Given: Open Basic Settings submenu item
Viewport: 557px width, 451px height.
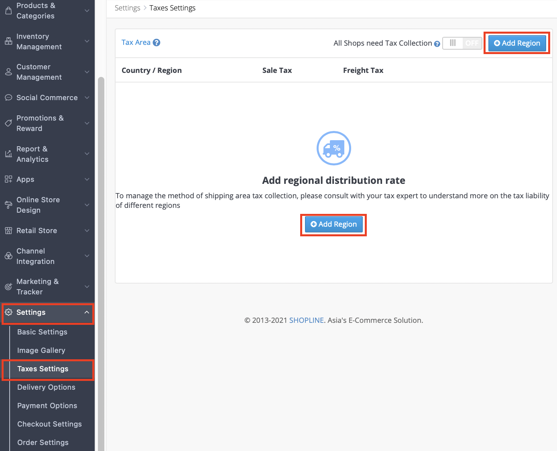Looking at the screenshot, I should tap(42, 332).
